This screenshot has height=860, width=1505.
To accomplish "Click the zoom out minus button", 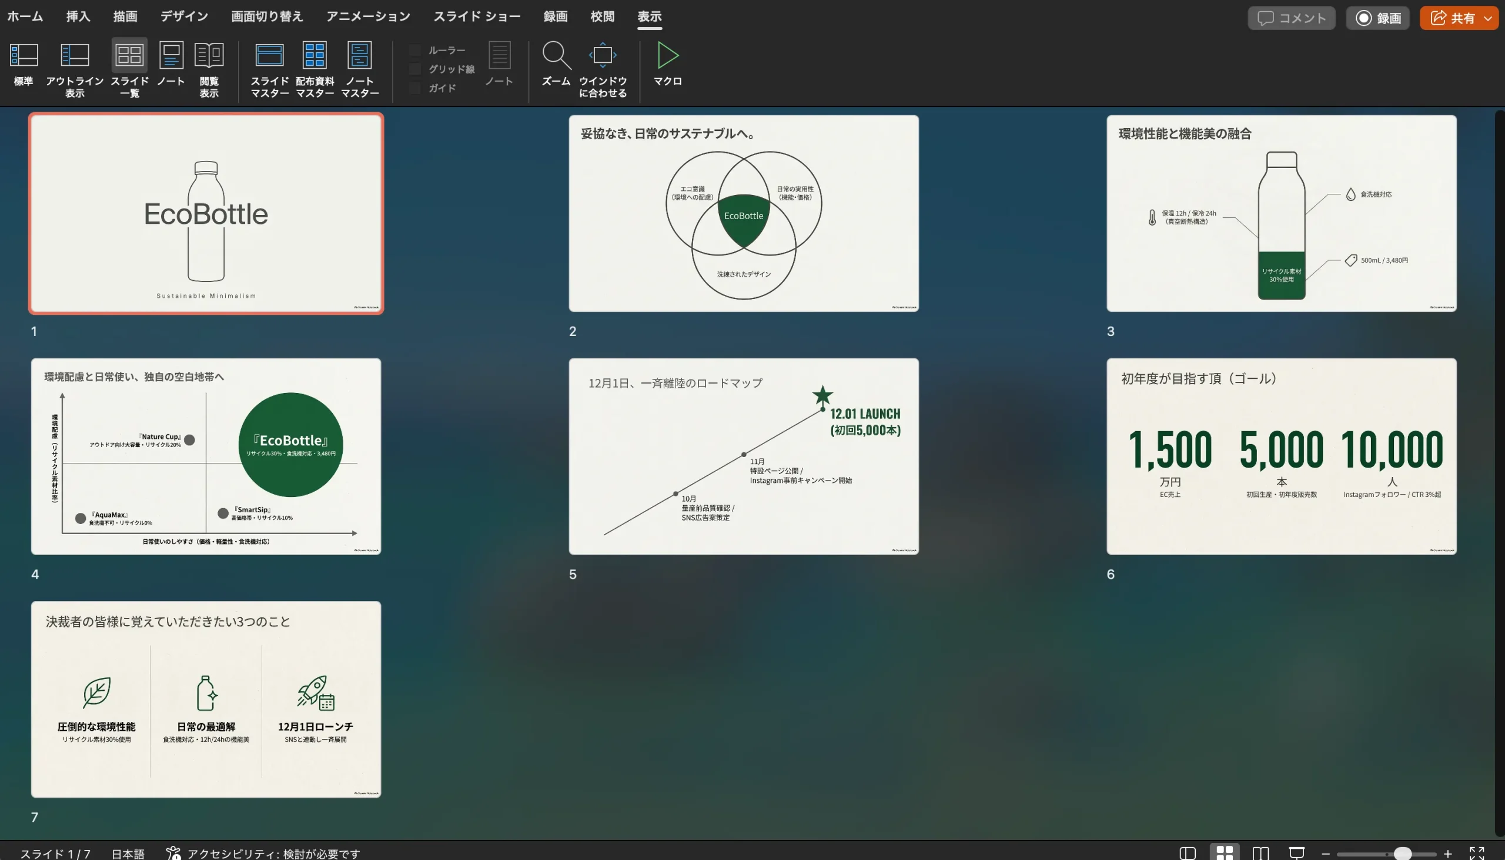I will coord(1325,854).
